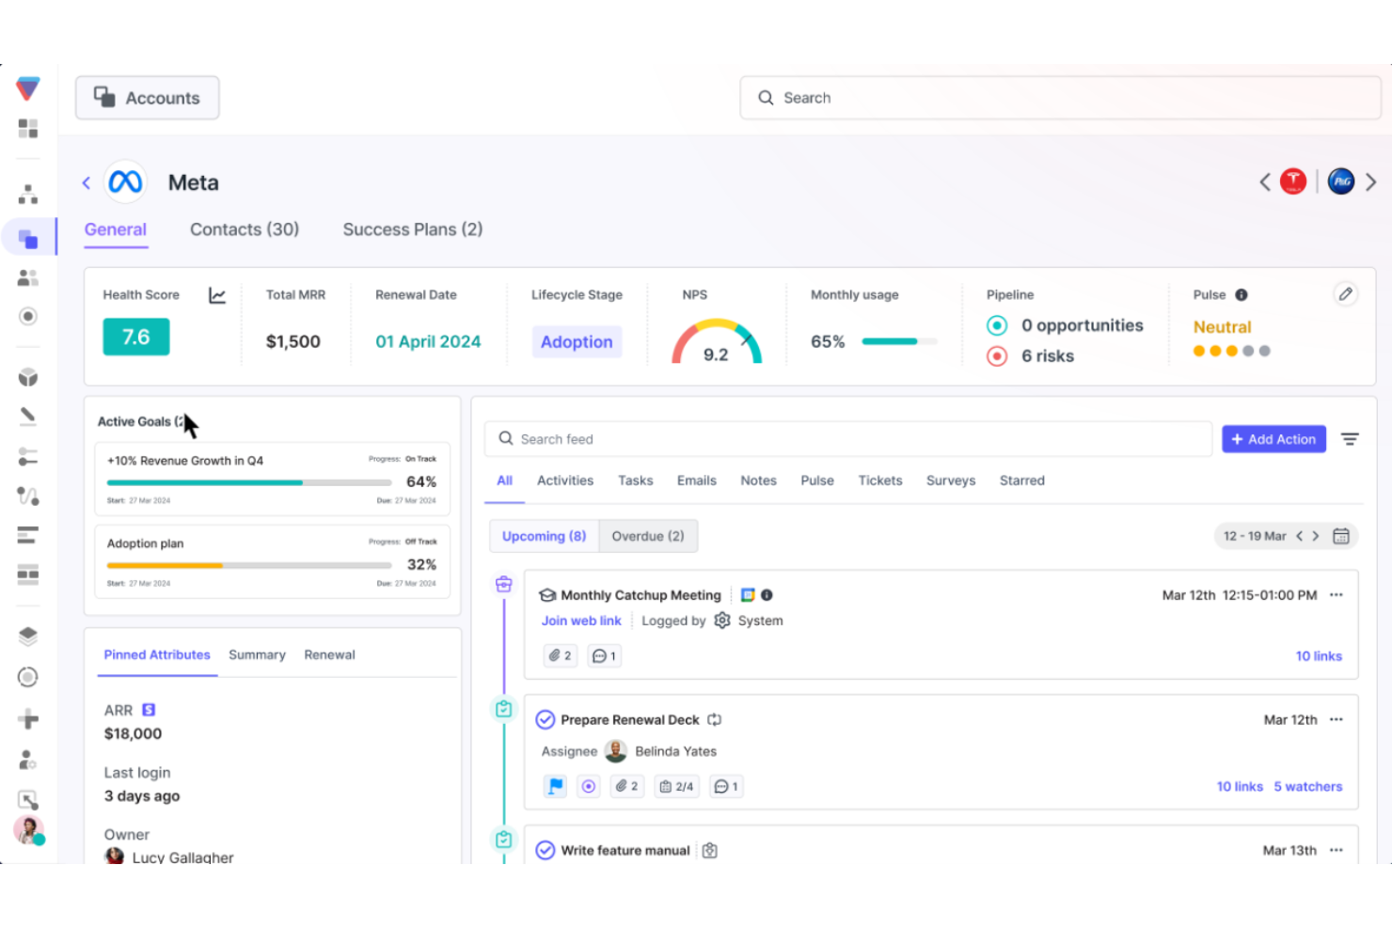The image size is (1392, 928).
Task: Click the comment bubble icon on Prepare Renewal Deck
Action: 725,786
